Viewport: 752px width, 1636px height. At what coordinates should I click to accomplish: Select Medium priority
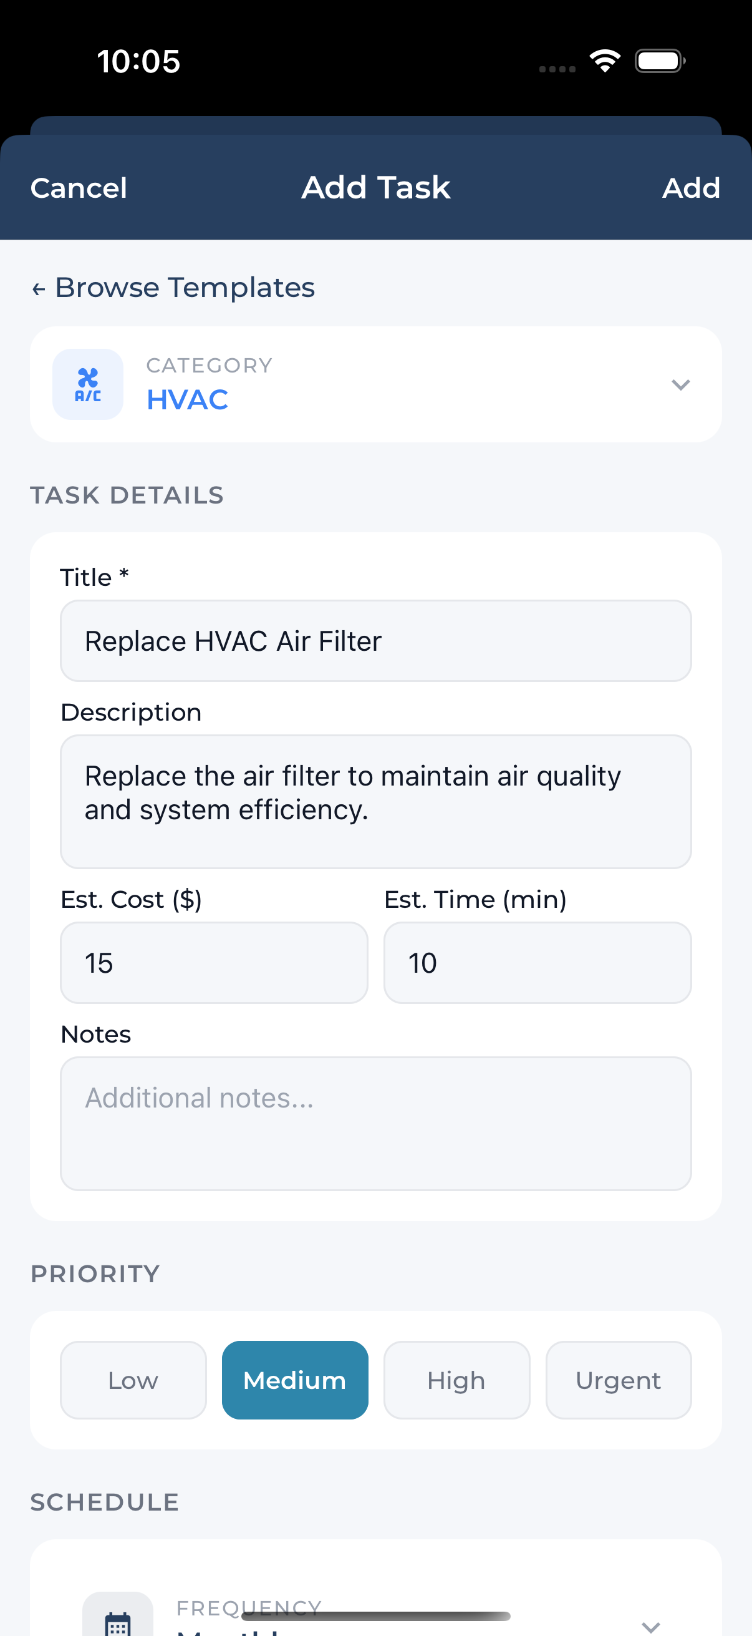295,1380
